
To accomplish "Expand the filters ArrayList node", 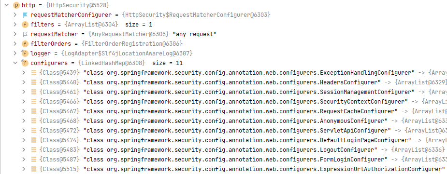I will coord(15,25).
